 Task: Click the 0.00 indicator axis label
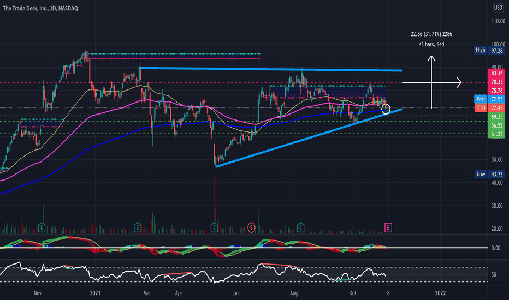496,248
